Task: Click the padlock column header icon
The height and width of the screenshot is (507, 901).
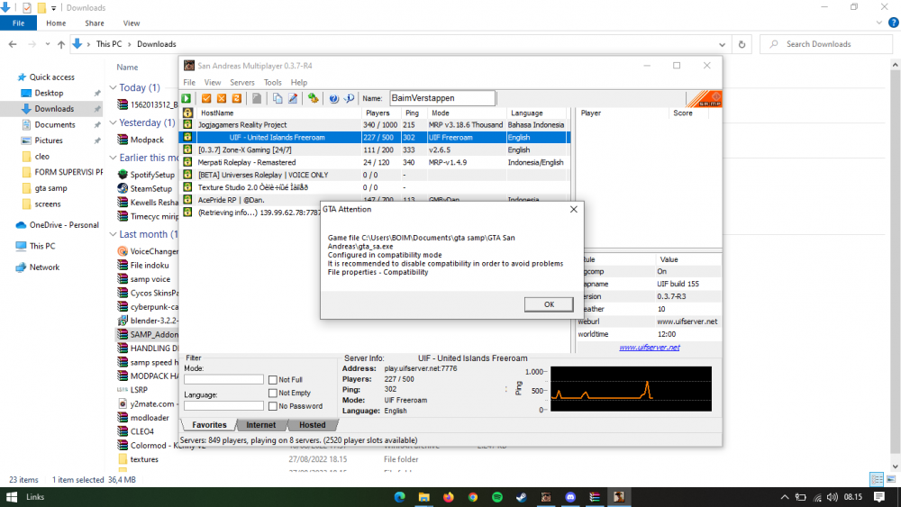Action: point(188,113)
